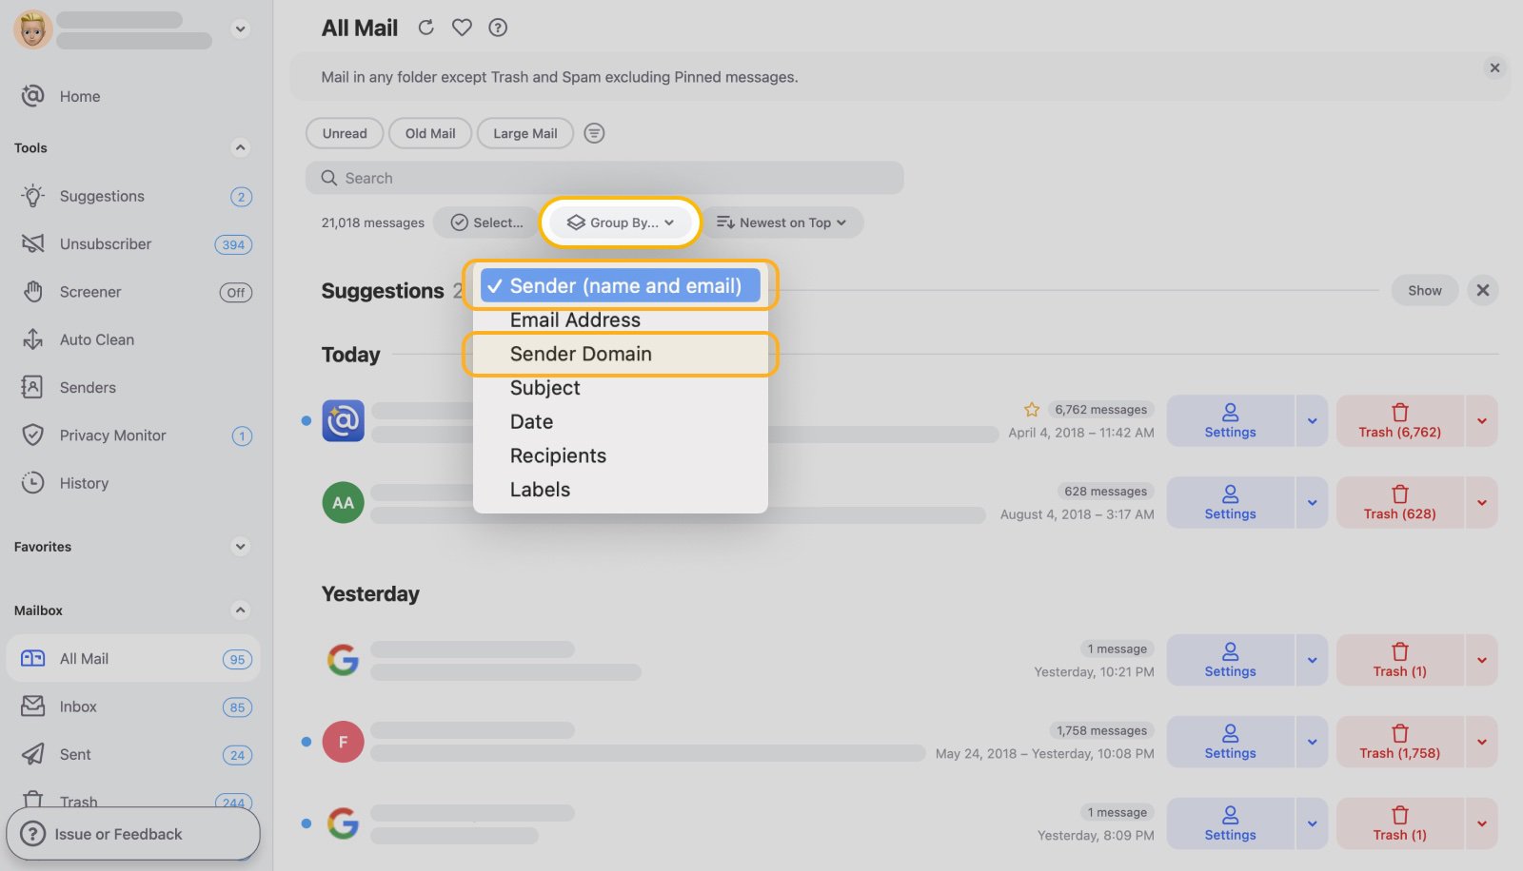Open the Group By dropdown
Image resolution: width=1523 pixels, height=871 pixels.
[619, 223]
